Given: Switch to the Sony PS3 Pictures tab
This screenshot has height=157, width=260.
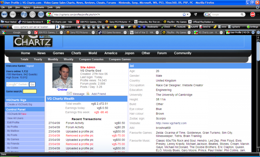Looking at the screenshot, I should click(80, 33).
